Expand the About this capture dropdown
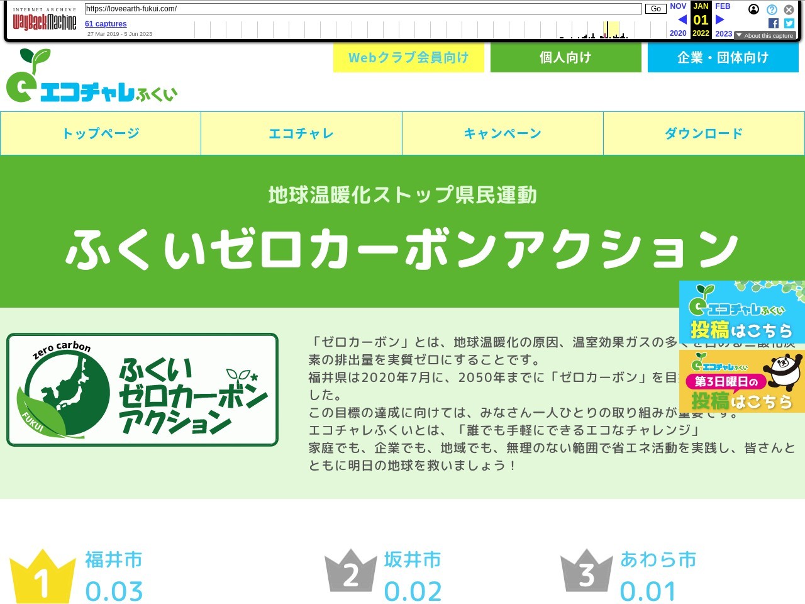Viewport: 805px width, 604px height. coord(765,36)
